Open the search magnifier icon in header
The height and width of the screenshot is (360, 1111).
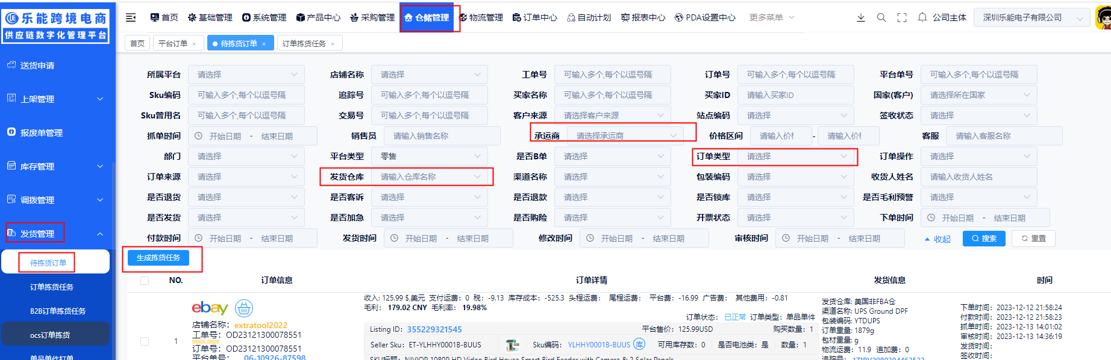coord(881,17)
